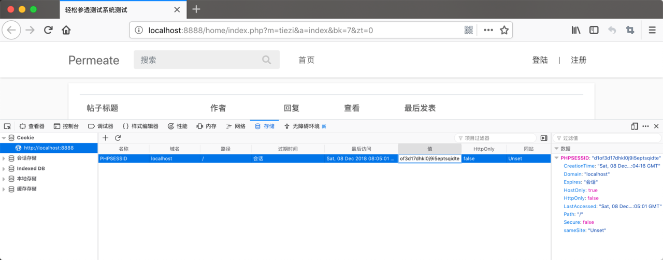Activate the element picker in devtools
The height and width of the screenshot is (260, 663).
click(x=7, y=126)
